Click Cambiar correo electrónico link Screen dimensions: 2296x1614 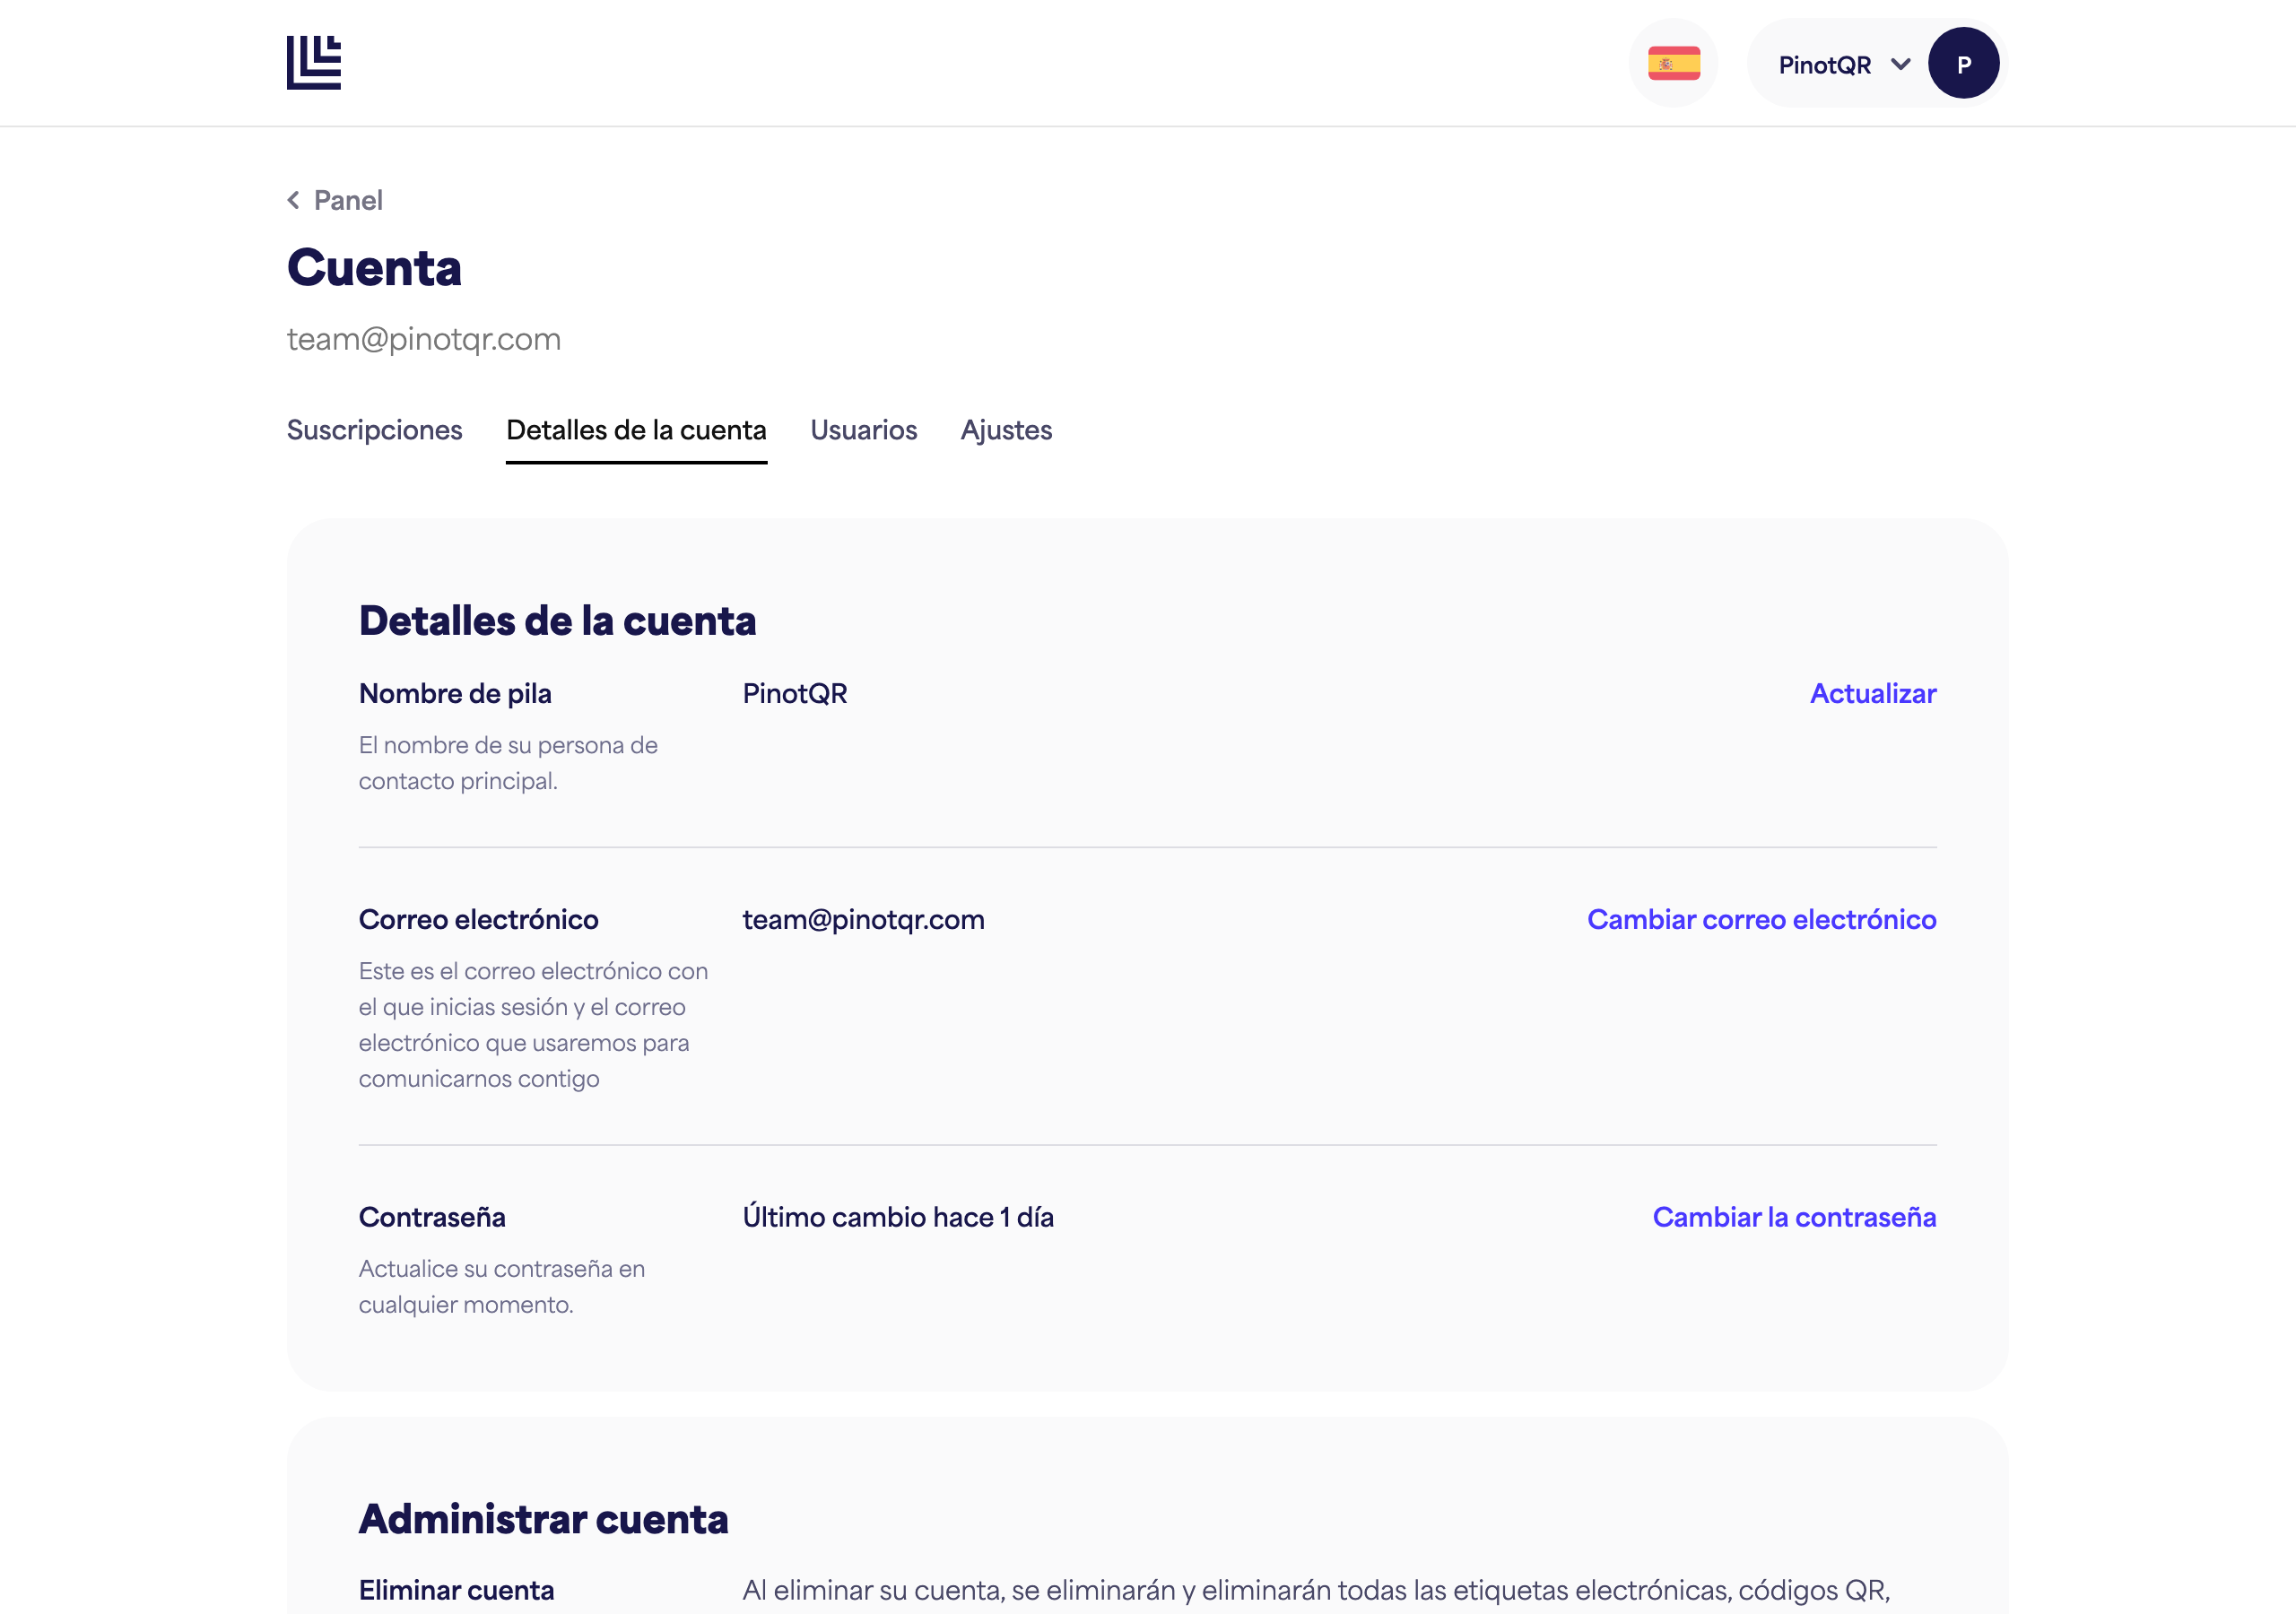tap(1761, 919)
